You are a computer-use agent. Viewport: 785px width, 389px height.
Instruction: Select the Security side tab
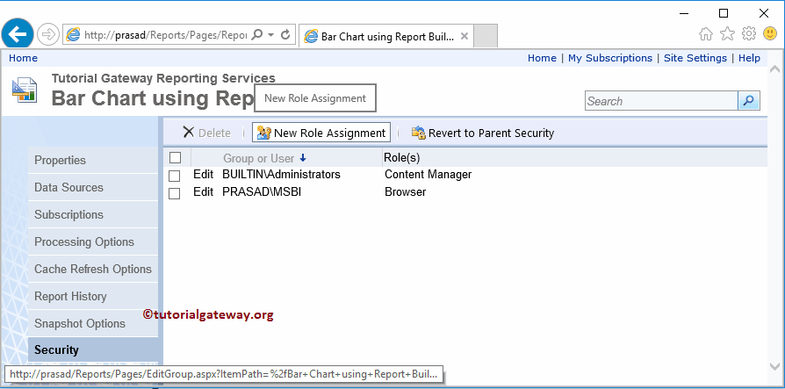(x=95, y=350)
